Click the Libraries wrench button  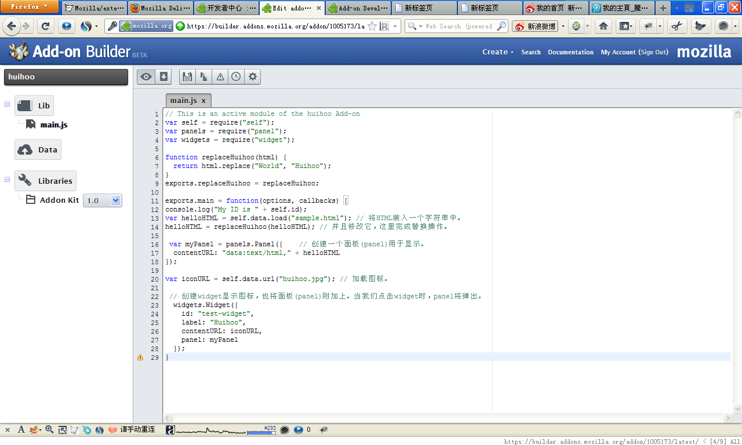pyautogui.click(x=45, y=181)
